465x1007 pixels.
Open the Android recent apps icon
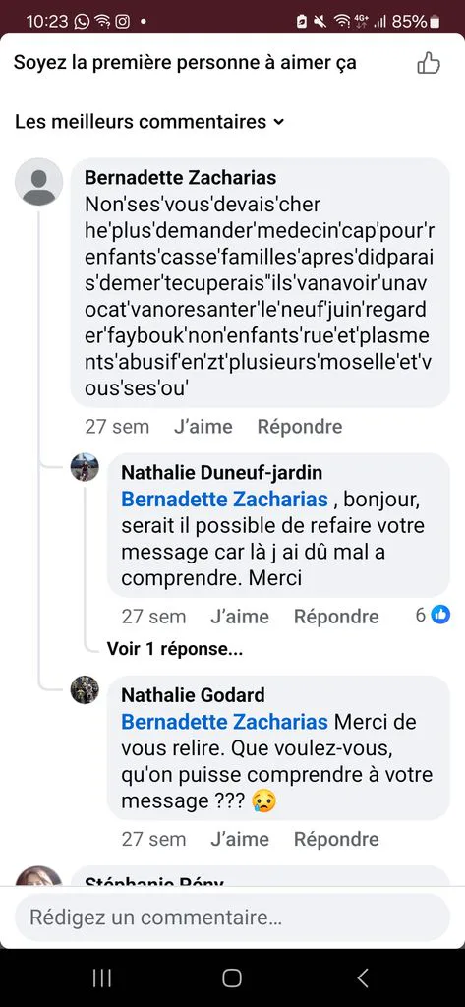pyautogui.click(x=102, y=977)
